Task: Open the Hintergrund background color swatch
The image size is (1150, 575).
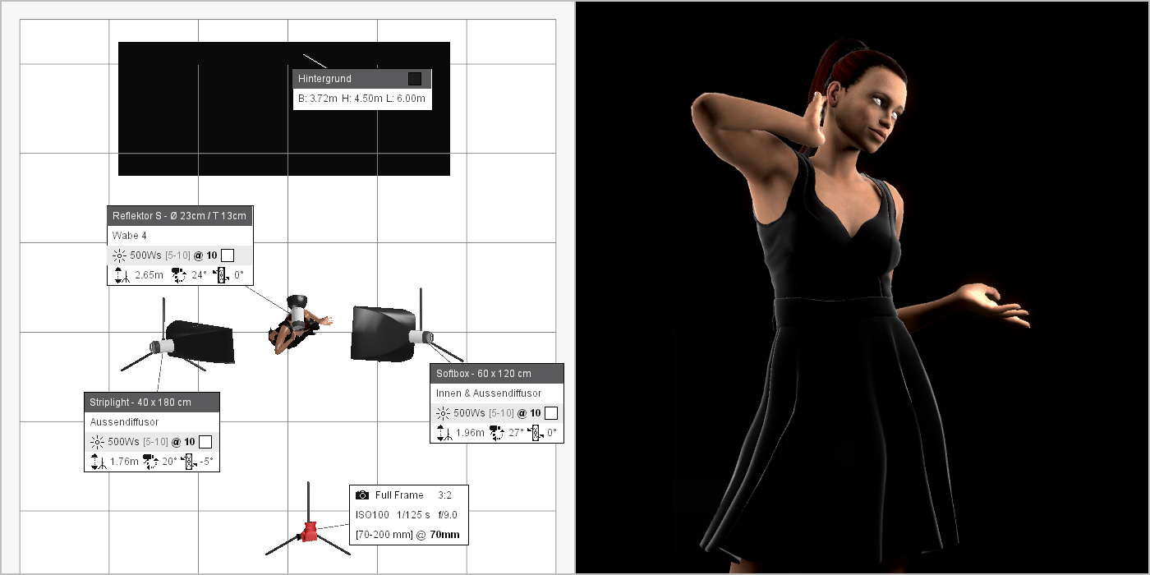Action: click(x=415, y=79)
